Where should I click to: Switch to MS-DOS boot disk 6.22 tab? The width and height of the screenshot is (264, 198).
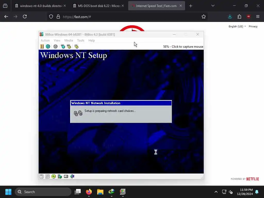[98, 6]
